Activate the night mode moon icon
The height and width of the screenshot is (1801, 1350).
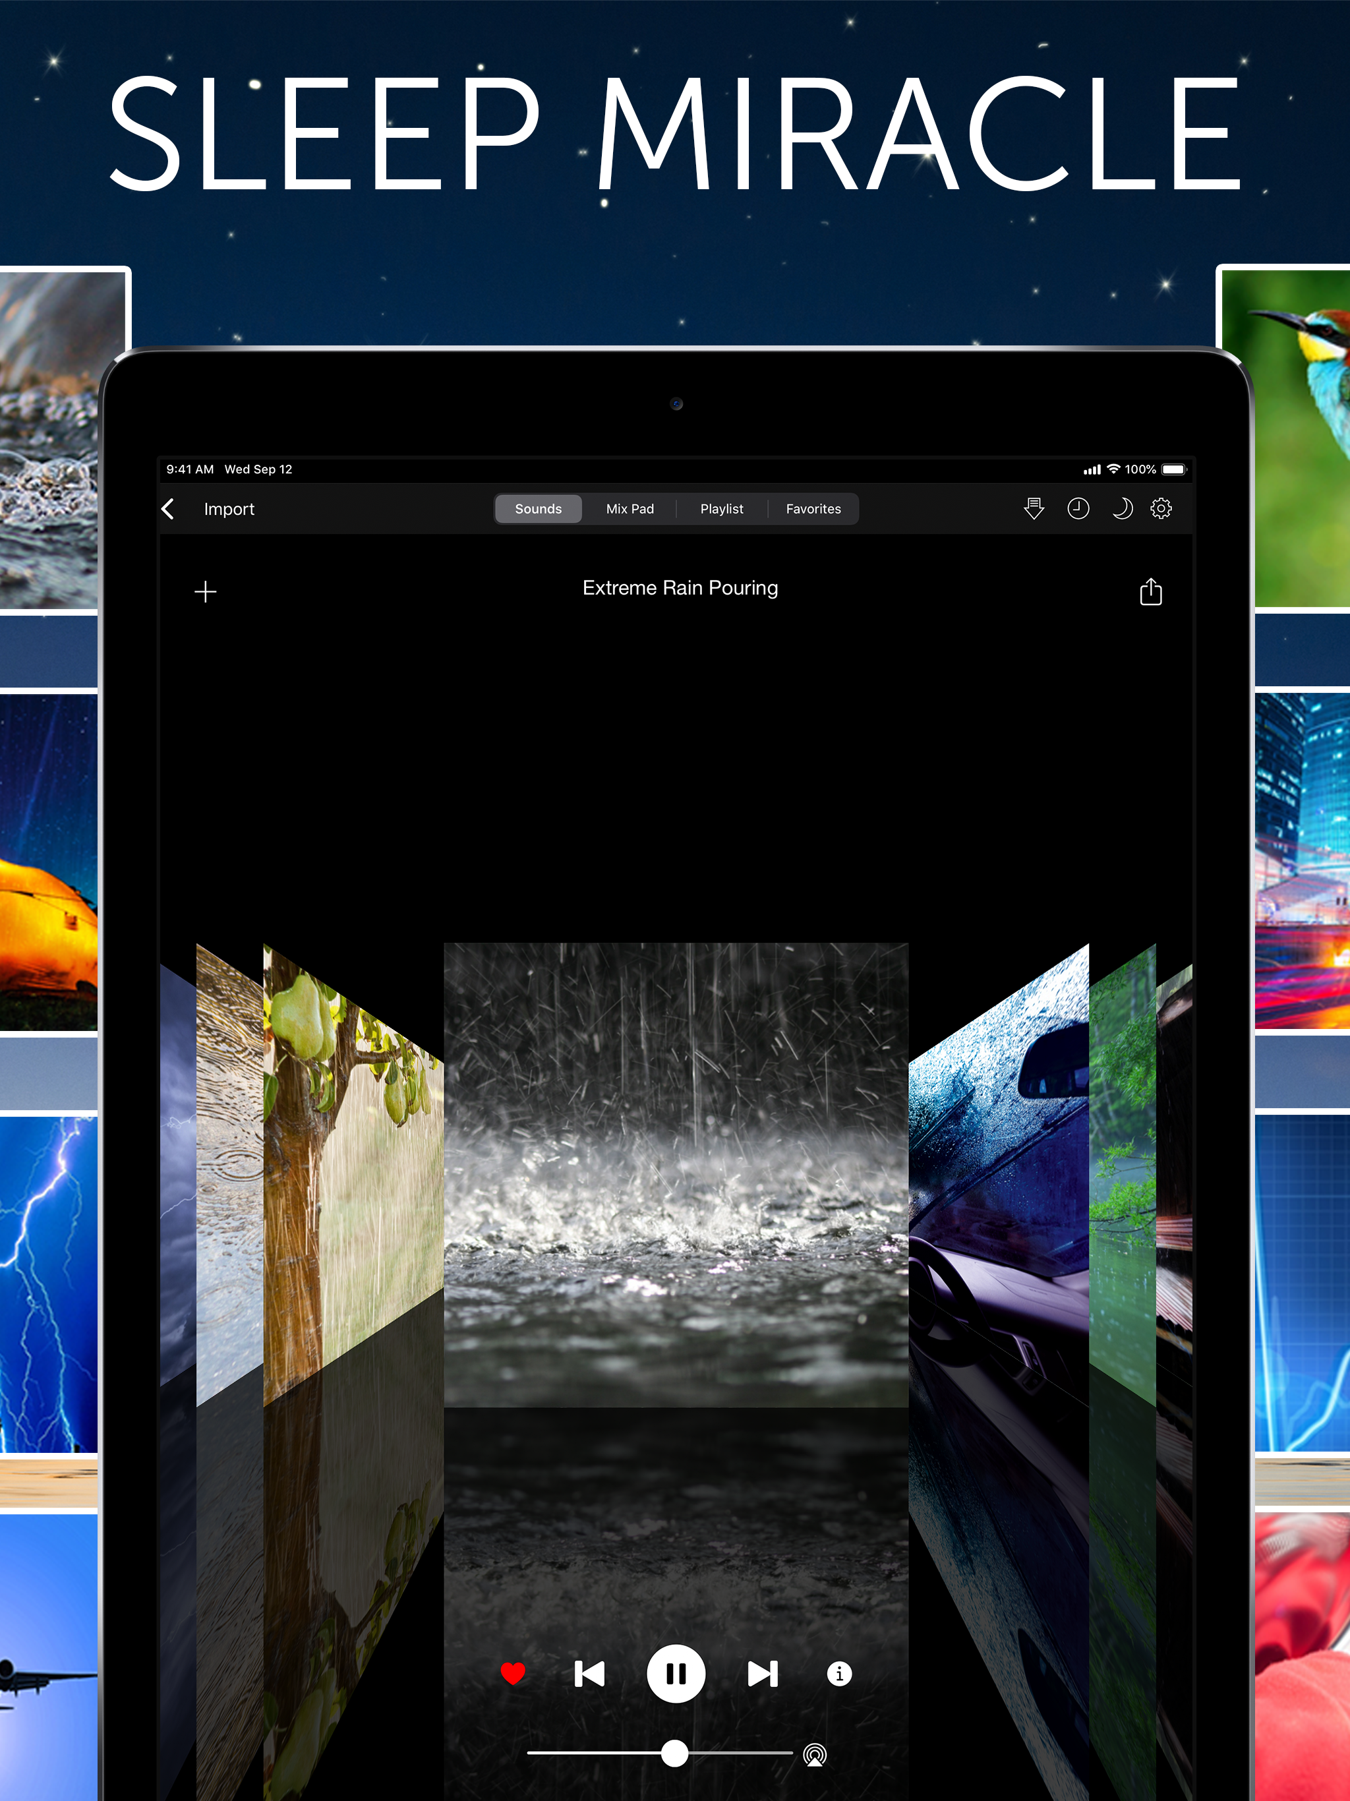tap(1121, 508)
